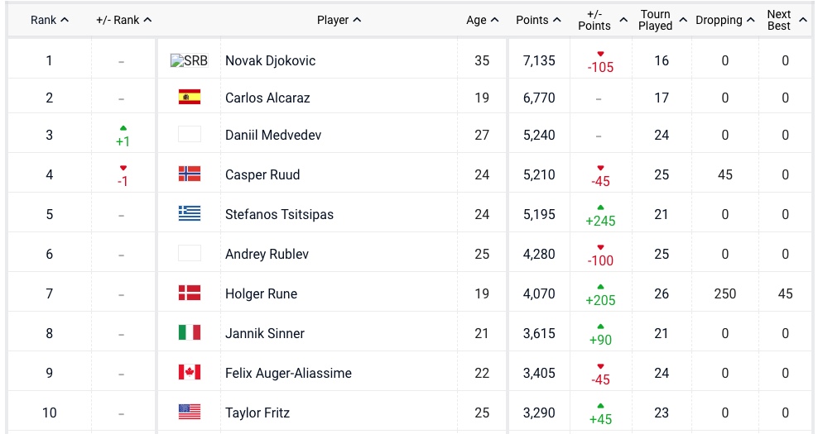Click the USA flag beside Taylor Fritz

tap(189, 412)
